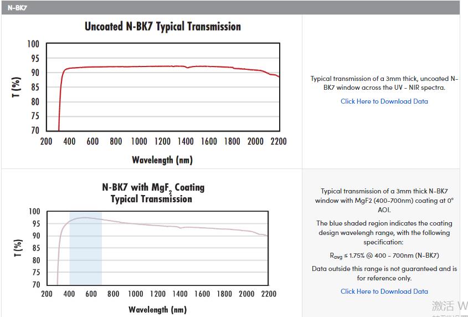This screenshot has height=317, width=468.
Task: Click the 100 tick label on the uncoated chart
Action: click(x=33, y=44)
